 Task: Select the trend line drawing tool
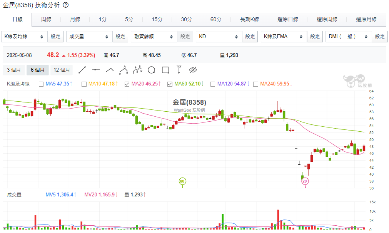coord(82,70)
